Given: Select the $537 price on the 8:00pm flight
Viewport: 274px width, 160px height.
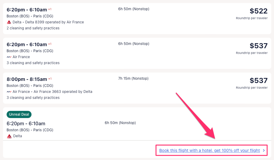Looking at the screenshot, I should (x=258, y=81).
